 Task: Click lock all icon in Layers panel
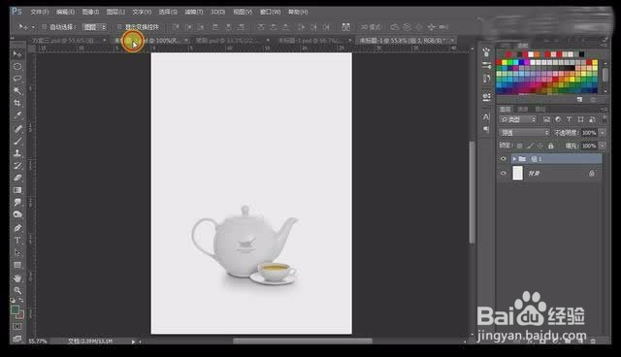[x=551, y=146]
